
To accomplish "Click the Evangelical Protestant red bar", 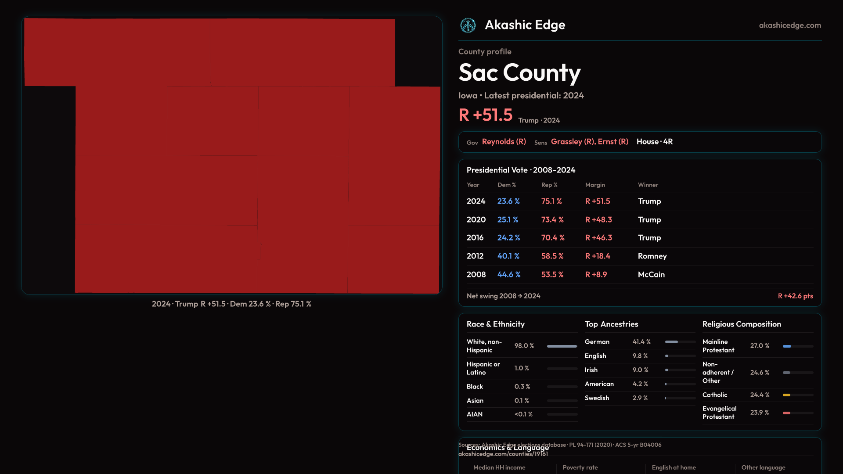I will pos(787,413).
